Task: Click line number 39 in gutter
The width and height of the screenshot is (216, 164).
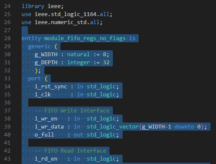Action: (7, 127)
